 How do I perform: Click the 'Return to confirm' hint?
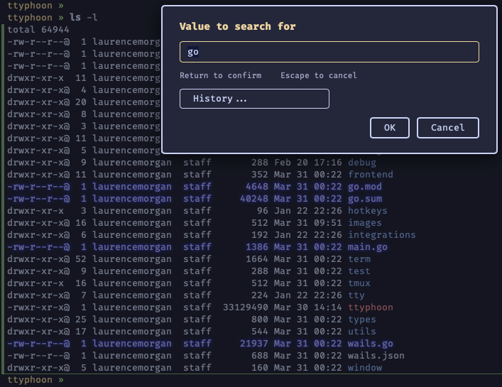pyautogui.click(x=220, y=75)
